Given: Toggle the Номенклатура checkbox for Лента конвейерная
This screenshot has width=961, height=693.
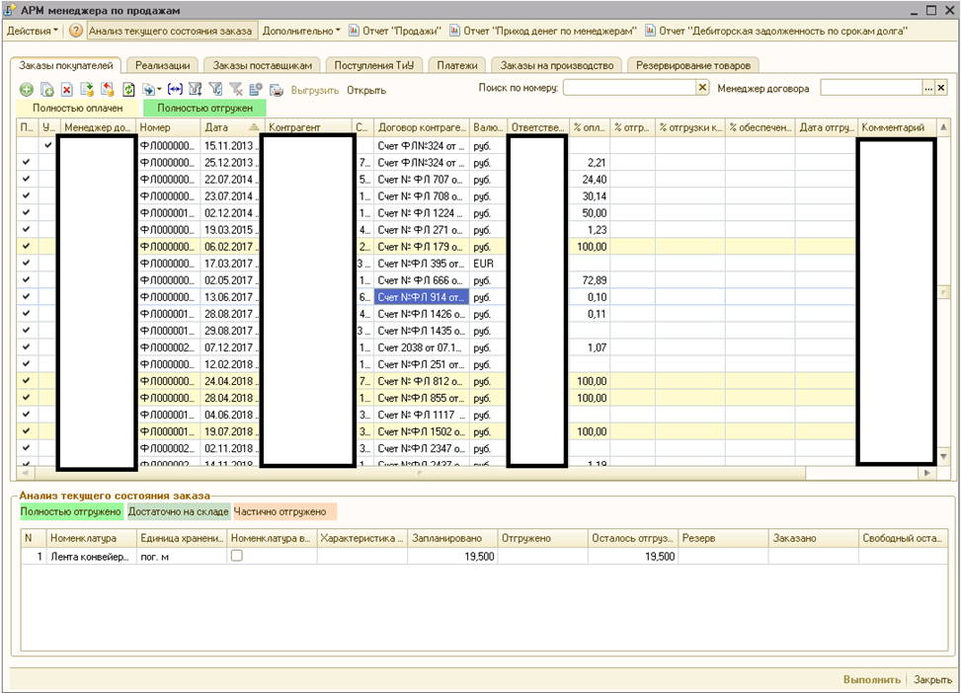Looking at the screenshot, I should coord(237,556).
